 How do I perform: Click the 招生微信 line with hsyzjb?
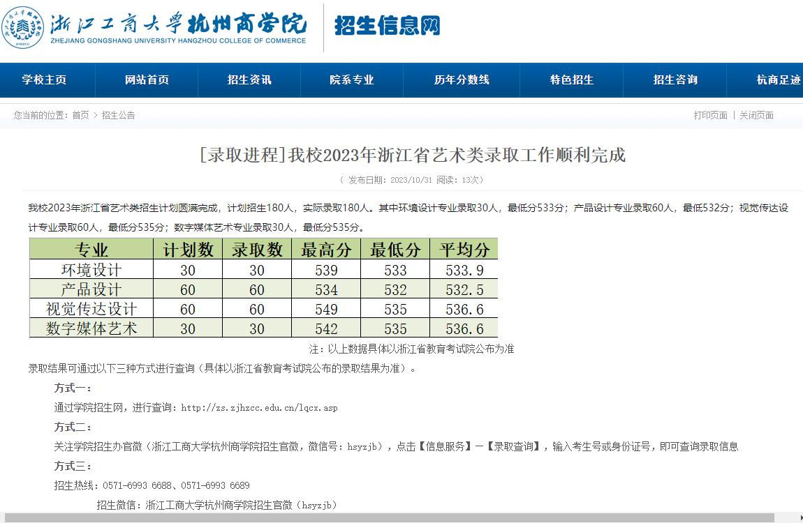(217, 505)
